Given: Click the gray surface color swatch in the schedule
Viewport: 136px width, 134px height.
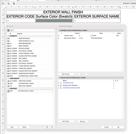Looking at the screenshot, I should 54,21.
